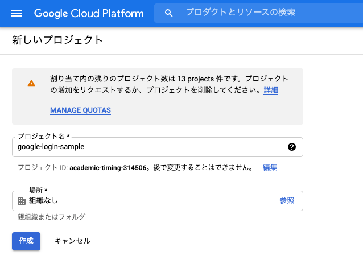Focus the プロダクトとリソースの検索 search box

pyautogui.click(x=258, y=13)
